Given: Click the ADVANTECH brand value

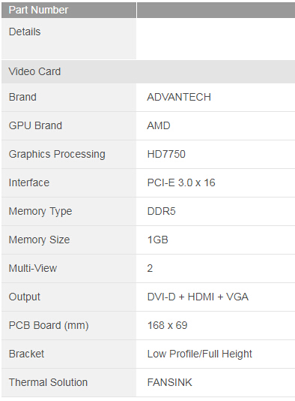Looking at the screenshot, I should [x=179, y=97].
